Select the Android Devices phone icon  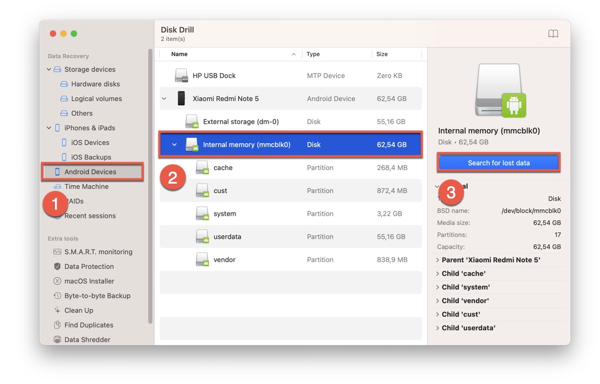point(57,172)
